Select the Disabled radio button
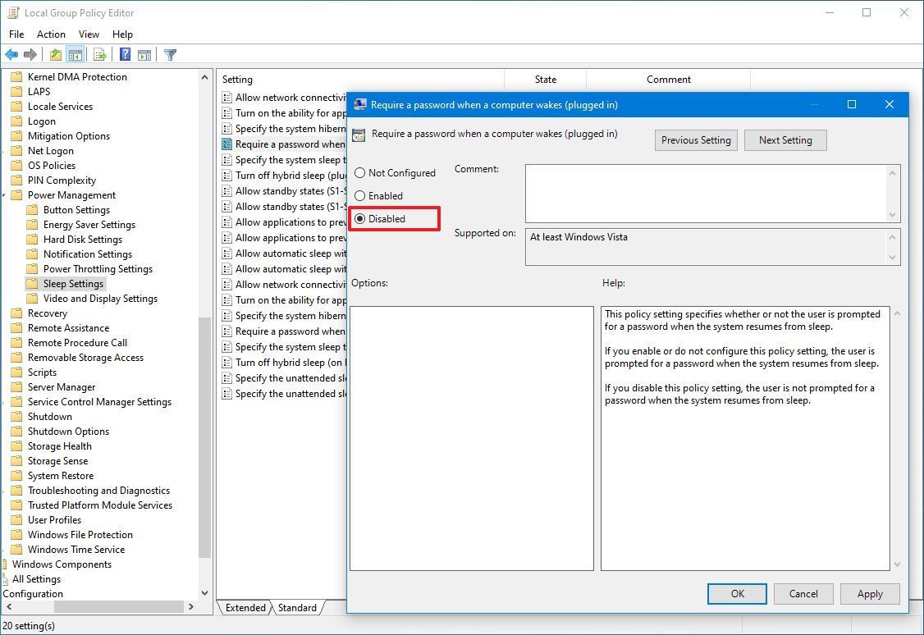924x635 pixels. click(359, 218)
